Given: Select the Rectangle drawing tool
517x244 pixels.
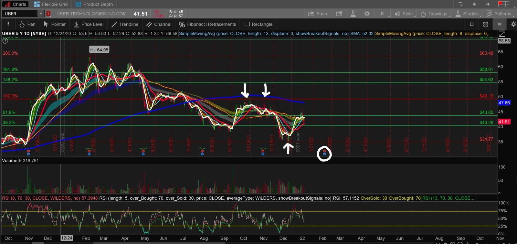Looking at the screenshot, I should [258, 24].
